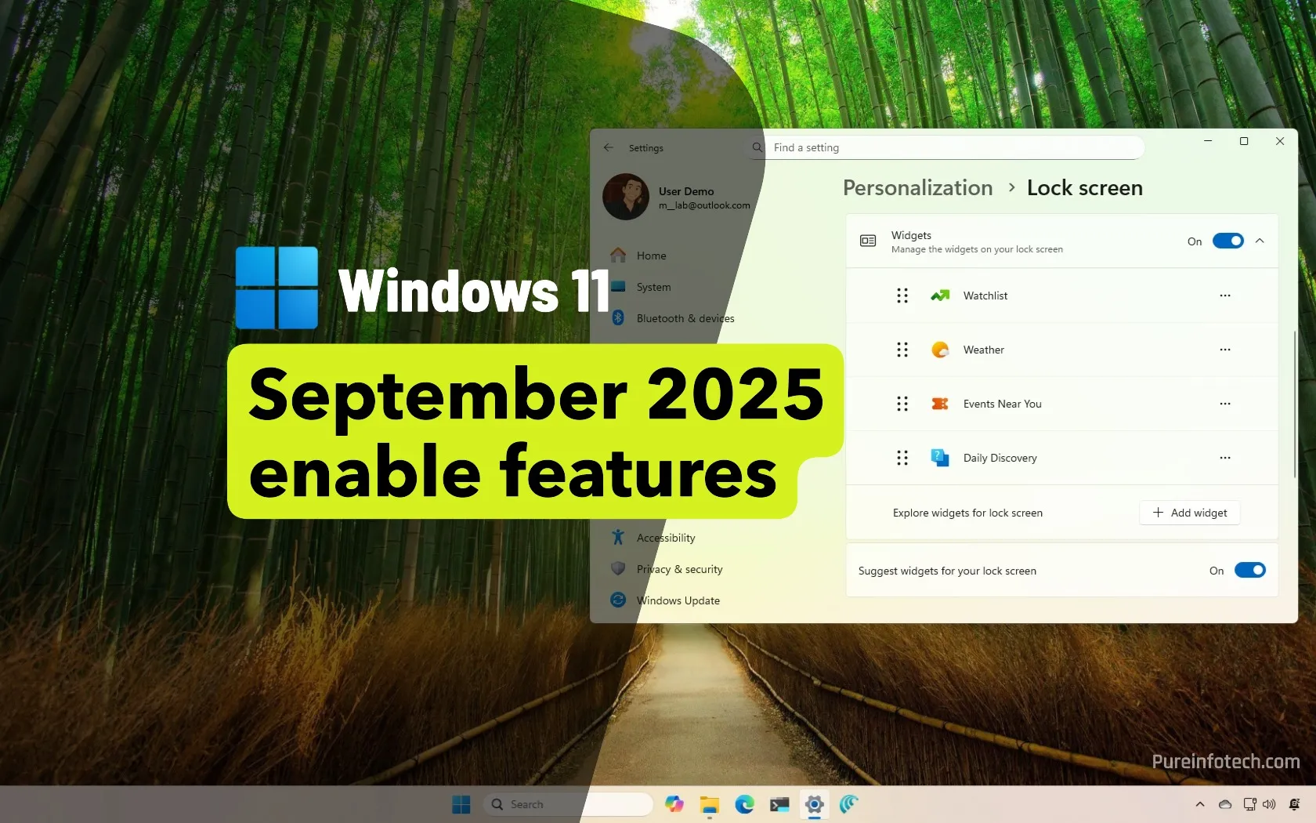
Task: Open the Terminal app on the taskbar
Action: click(779, 804)
